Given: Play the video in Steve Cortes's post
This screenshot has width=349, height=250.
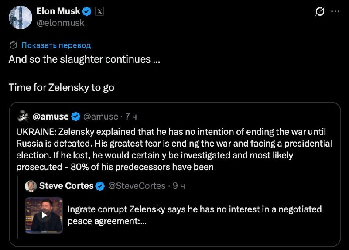Looking at the screenshot, I should (44, 215).
